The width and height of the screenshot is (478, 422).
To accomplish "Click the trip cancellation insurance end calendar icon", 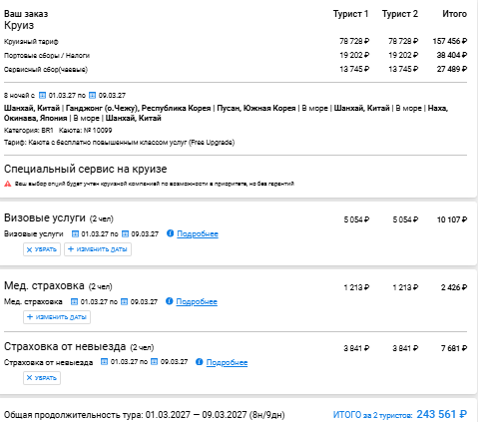I will pyautogui.click(x=154, y=361).
